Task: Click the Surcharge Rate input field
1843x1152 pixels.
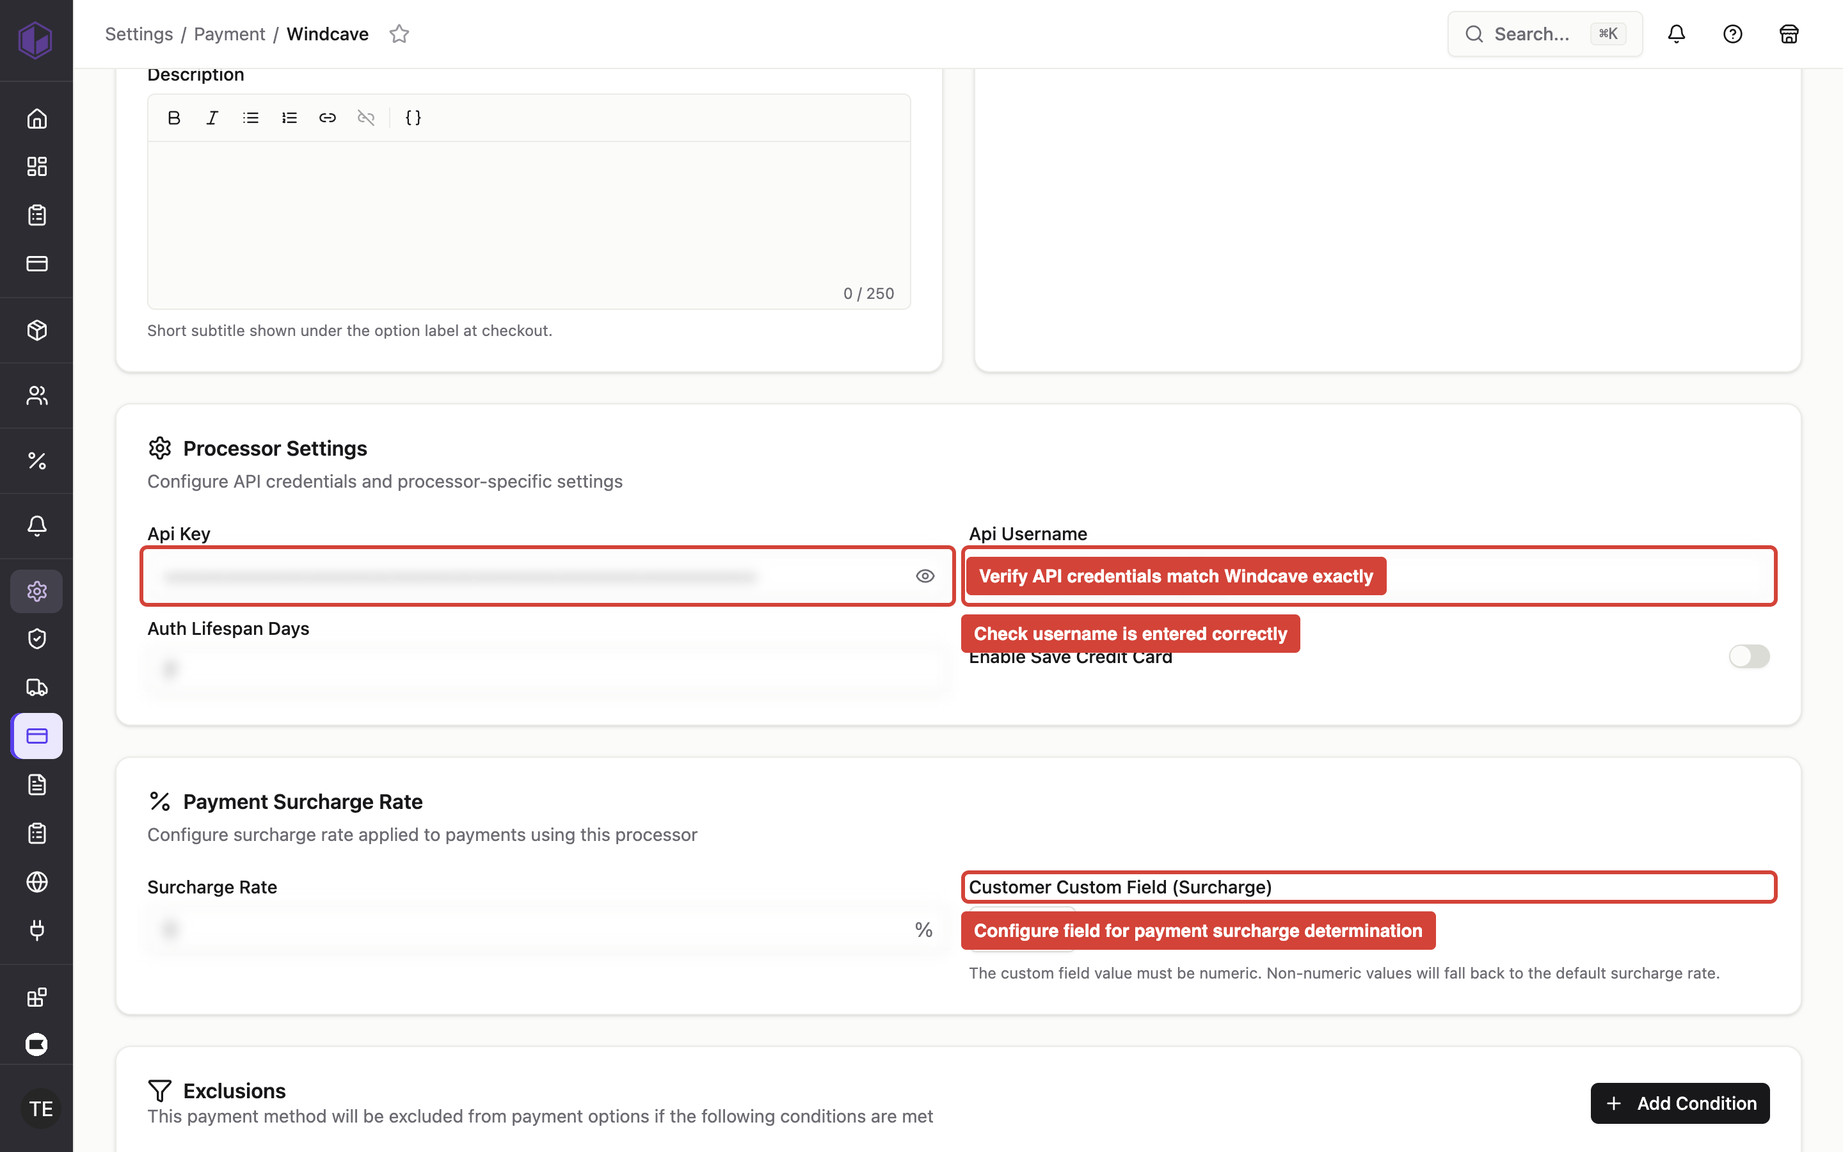Action: click(x=548, y=929)
